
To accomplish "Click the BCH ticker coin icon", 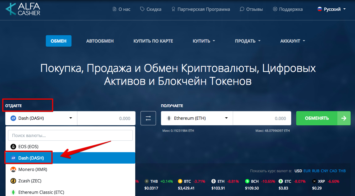I will point(247,181).
